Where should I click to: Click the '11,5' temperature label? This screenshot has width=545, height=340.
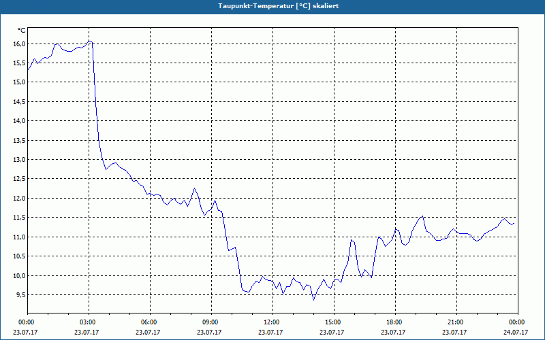click(20, 218)
